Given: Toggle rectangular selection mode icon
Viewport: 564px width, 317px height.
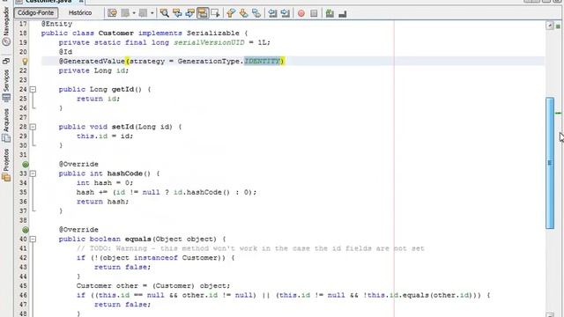Looking at the screenshot, I should [215, 13].
